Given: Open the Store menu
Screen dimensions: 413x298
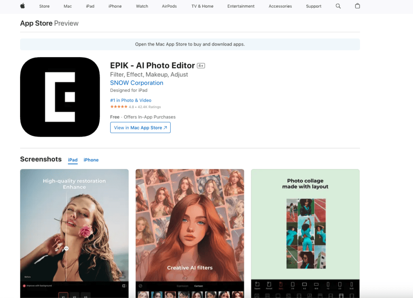Looking at the screenshot, I should click(44, 6).
